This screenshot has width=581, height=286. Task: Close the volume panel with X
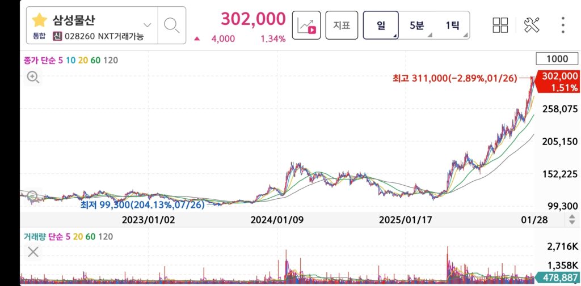pyautogui.click(x=33, y=252)
